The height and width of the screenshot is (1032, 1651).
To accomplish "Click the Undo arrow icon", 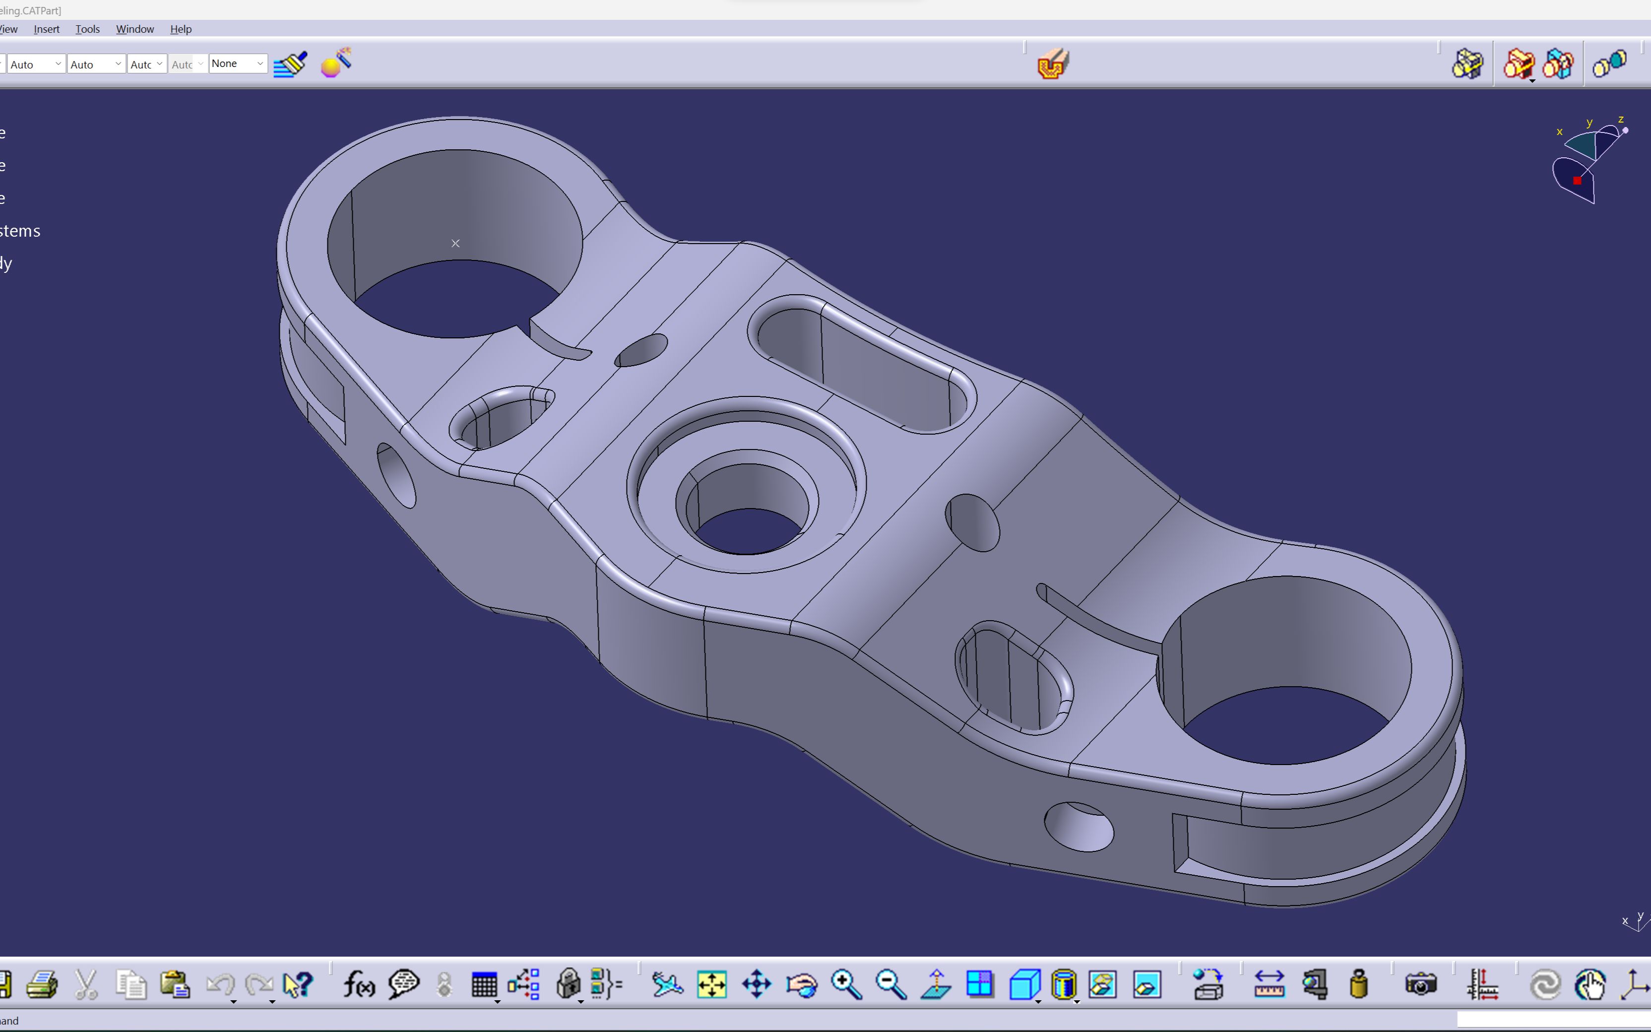I will coord(220,984).
